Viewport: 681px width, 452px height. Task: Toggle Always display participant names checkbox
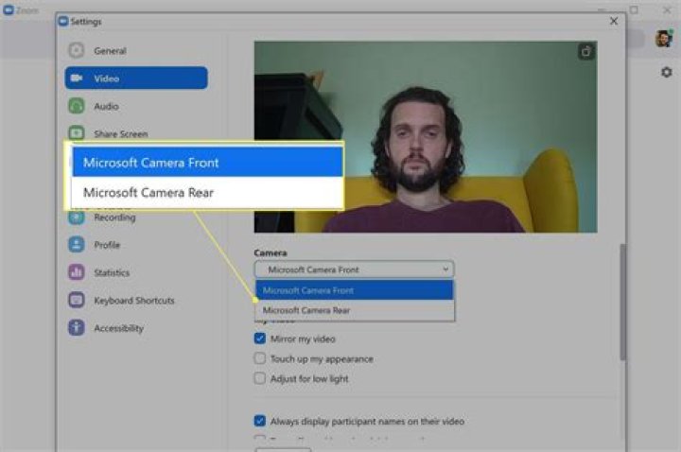[x=260, y=421]
